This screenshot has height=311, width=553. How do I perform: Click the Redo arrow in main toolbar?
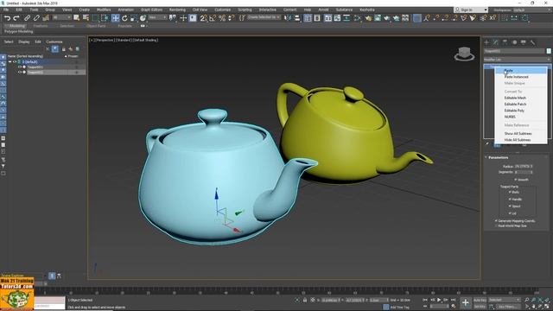pos(16,18)
